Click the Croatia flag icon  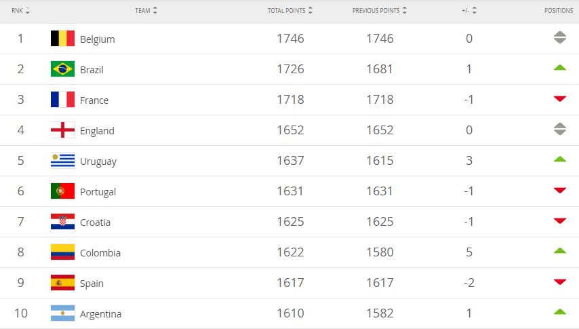(62, 222)
